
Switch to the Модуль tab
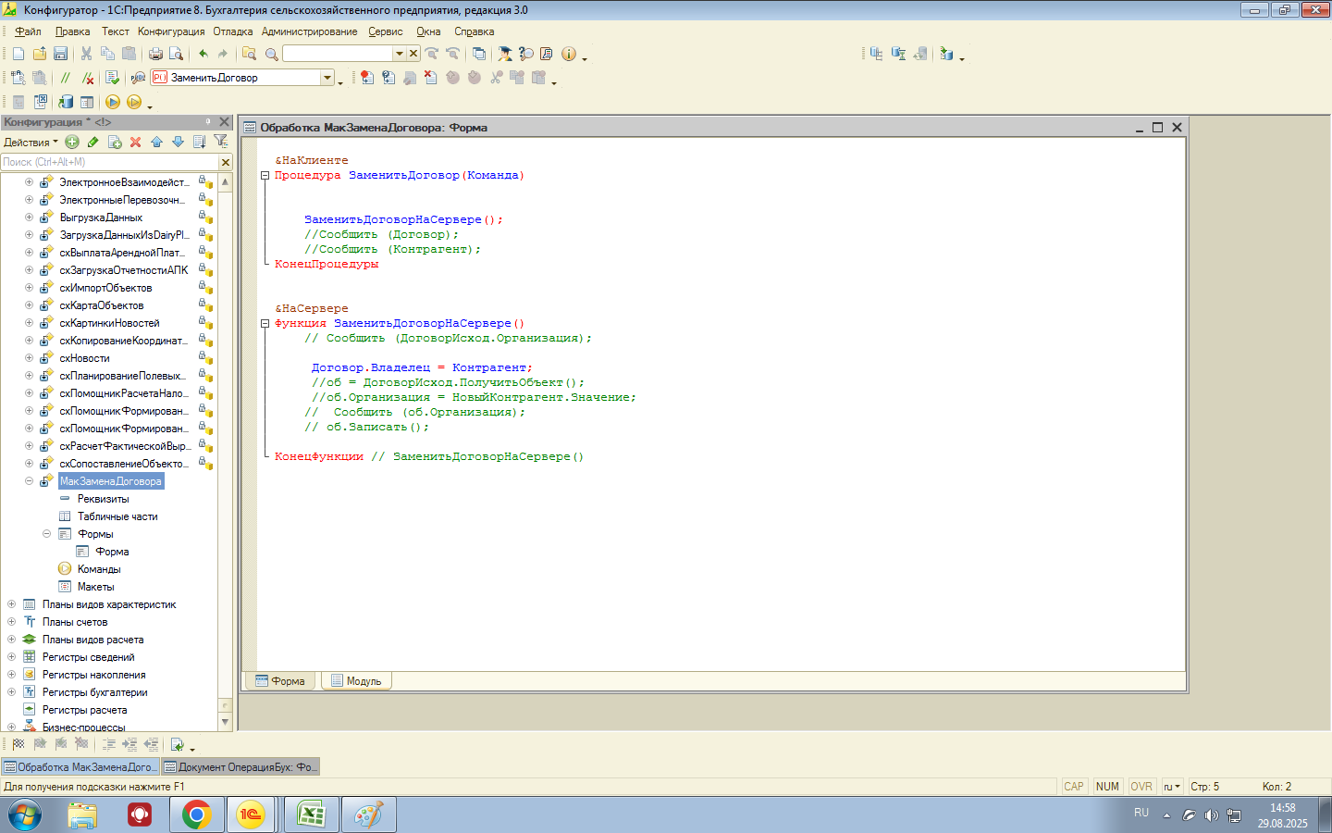[x=356, y=681]
